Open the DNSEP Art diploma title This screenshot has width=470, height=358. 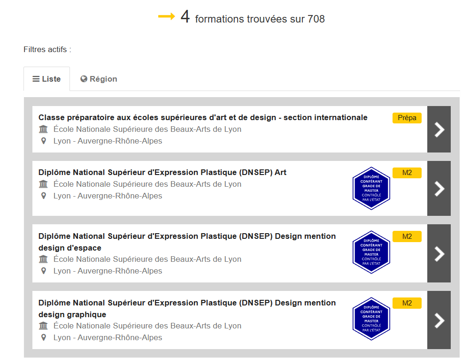tap(162, 173)
